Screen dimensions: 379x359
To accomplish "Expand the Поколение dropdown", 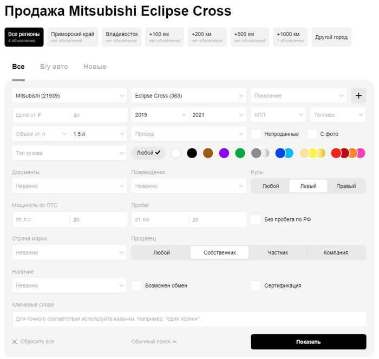I will point(299,96).
